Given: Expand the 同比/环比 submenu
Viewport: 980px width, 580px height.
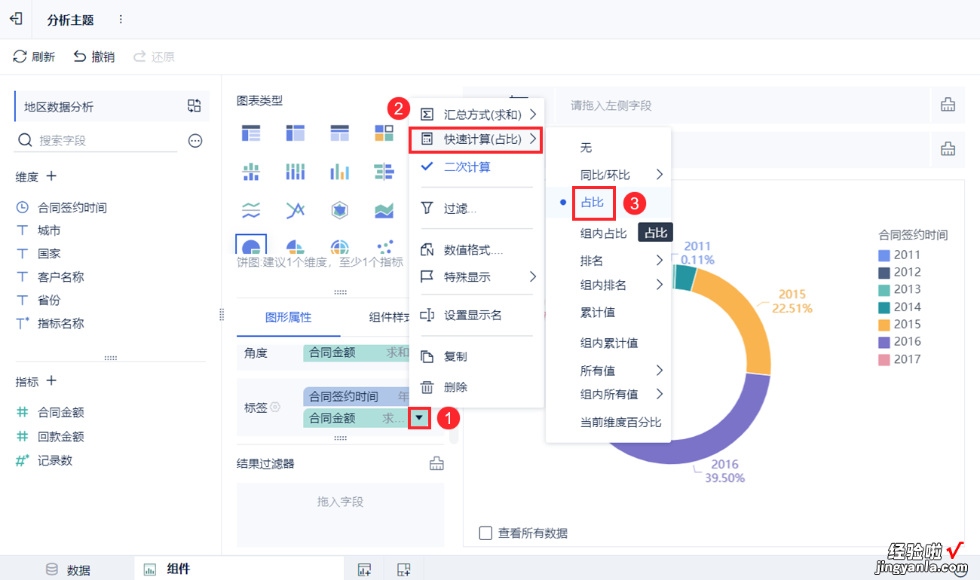Looking at the screenshot, I should [608, 175].
